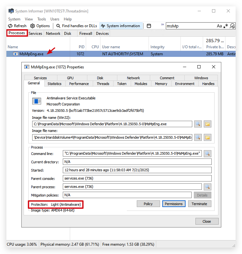The width and height of the screenshot is (242, 254).
Task: Open the Comment tab in Properties
Action: pos(167,78)
